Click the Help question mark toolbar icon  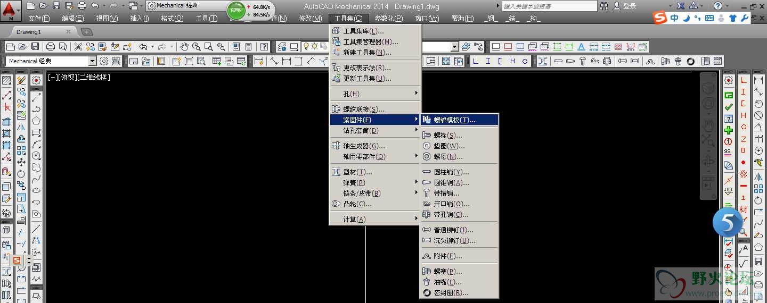[x=264, y=47]
